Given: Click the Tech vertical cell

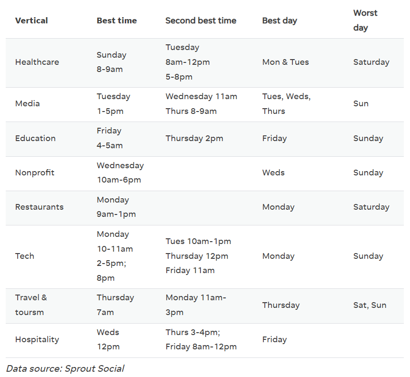Looking at the screenshot, I should click(25, 256).
